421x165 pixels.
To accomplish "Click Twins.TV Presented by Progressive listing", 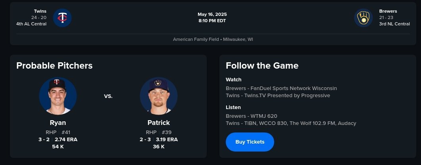I will point(278,96).
